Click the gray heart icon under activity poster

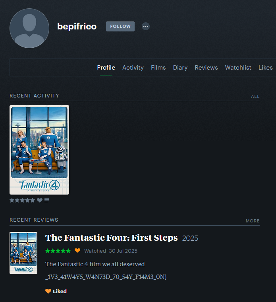pos(40,200)
